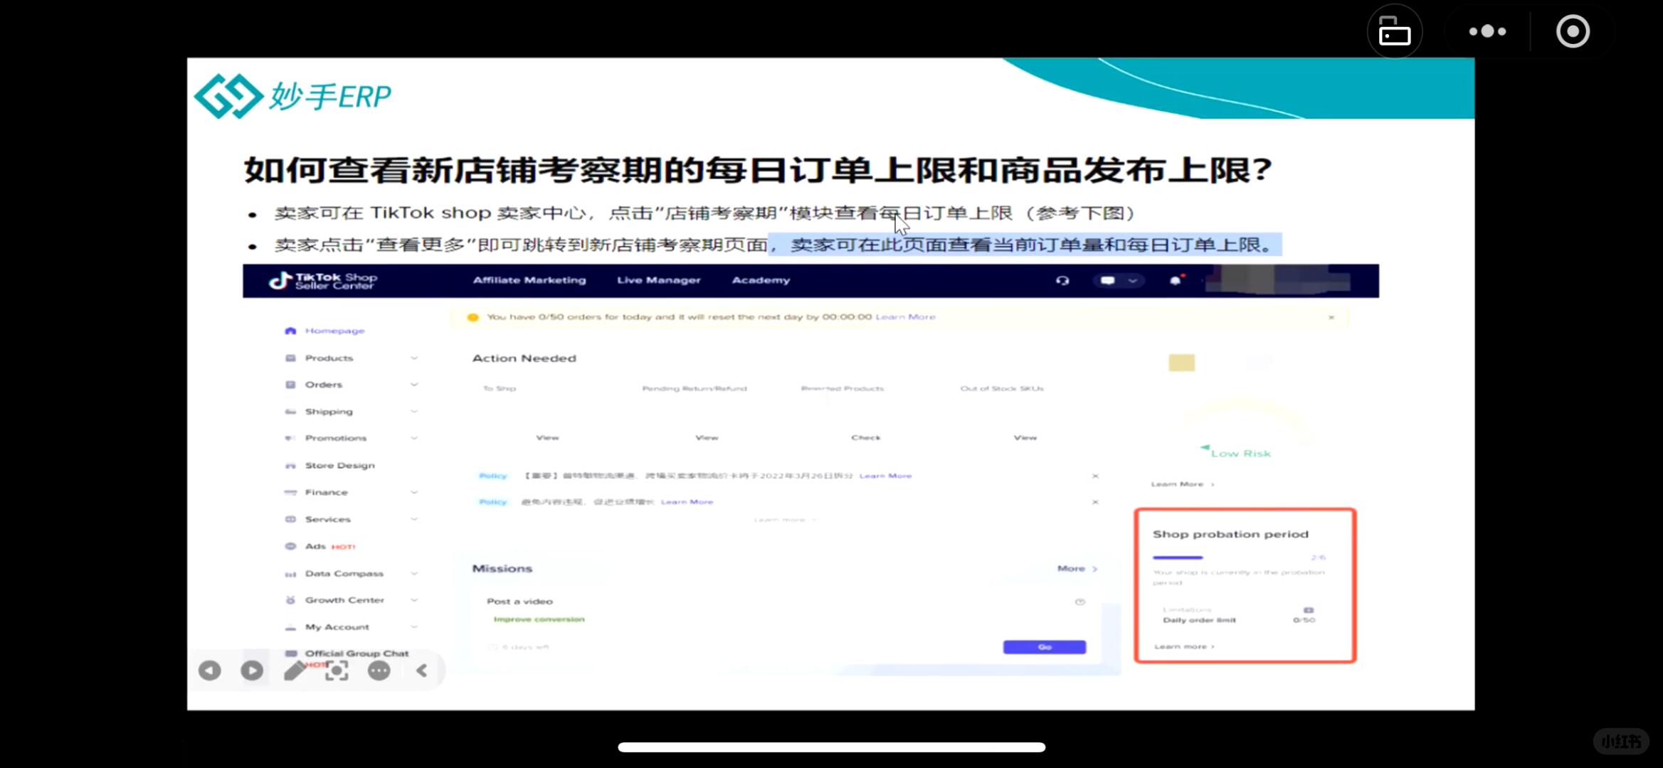Open the three-dot more options menu

click(1487, 31)
